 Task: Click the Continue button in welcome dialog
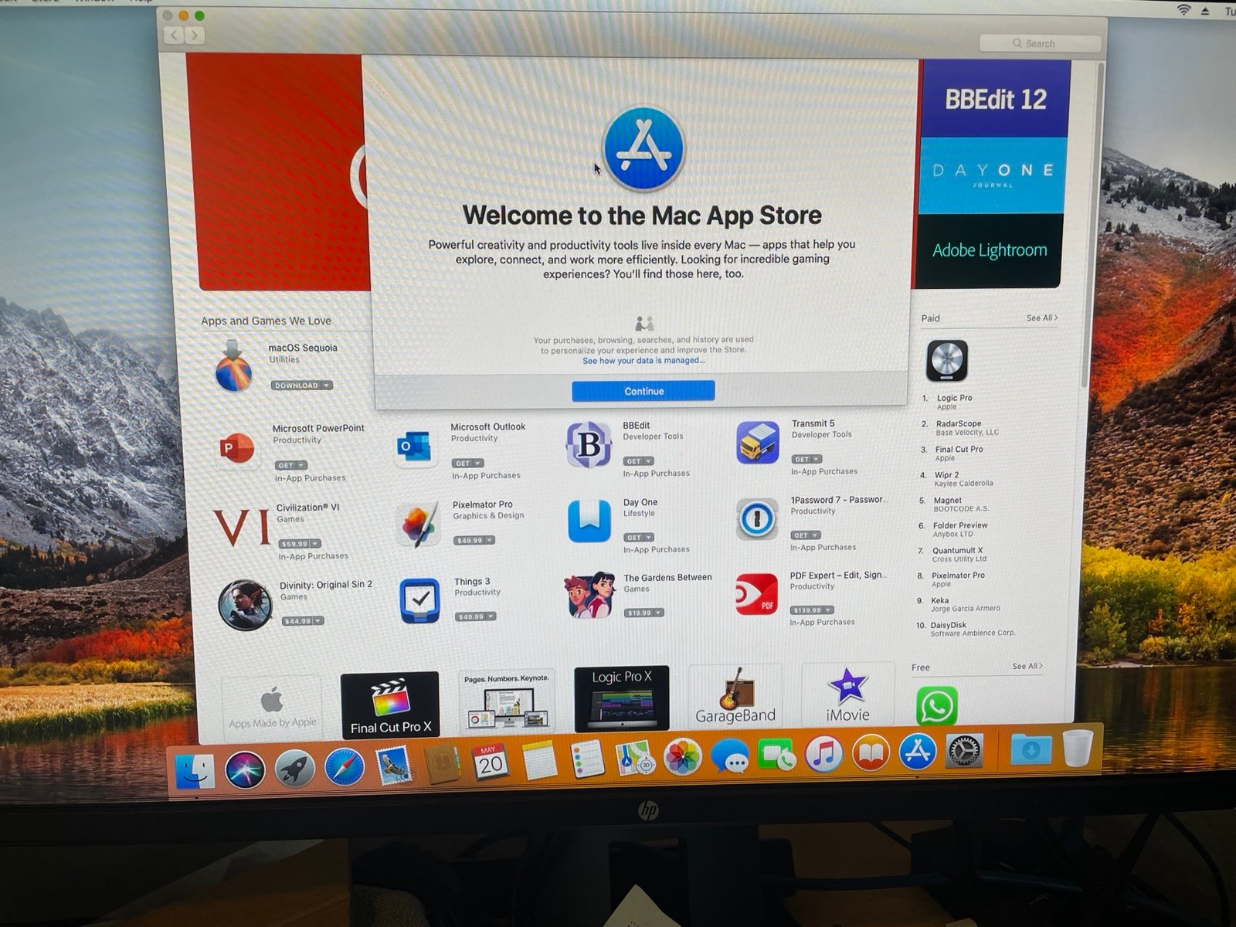[643, 391]
